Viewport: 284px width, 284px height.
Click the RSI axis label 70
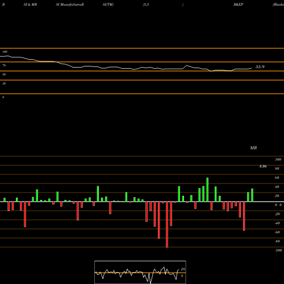point(4,65)
